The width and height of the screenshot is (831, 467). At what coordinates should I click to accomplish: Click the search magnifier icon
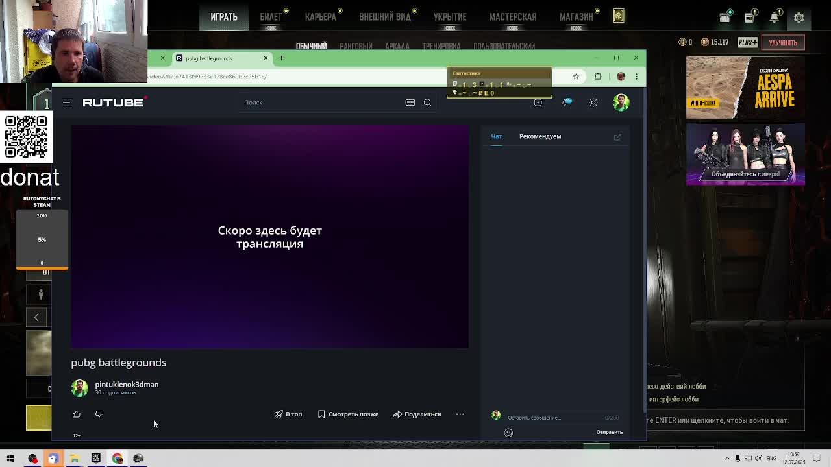pos(427,102)
